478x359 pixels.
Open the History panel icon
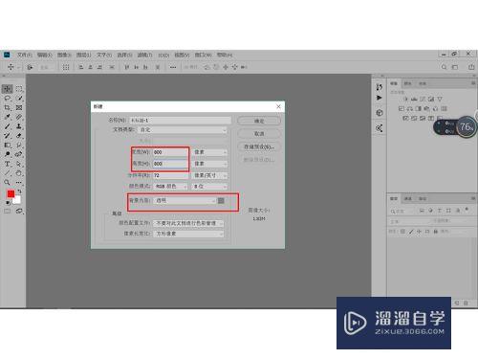tap(379, 87)
